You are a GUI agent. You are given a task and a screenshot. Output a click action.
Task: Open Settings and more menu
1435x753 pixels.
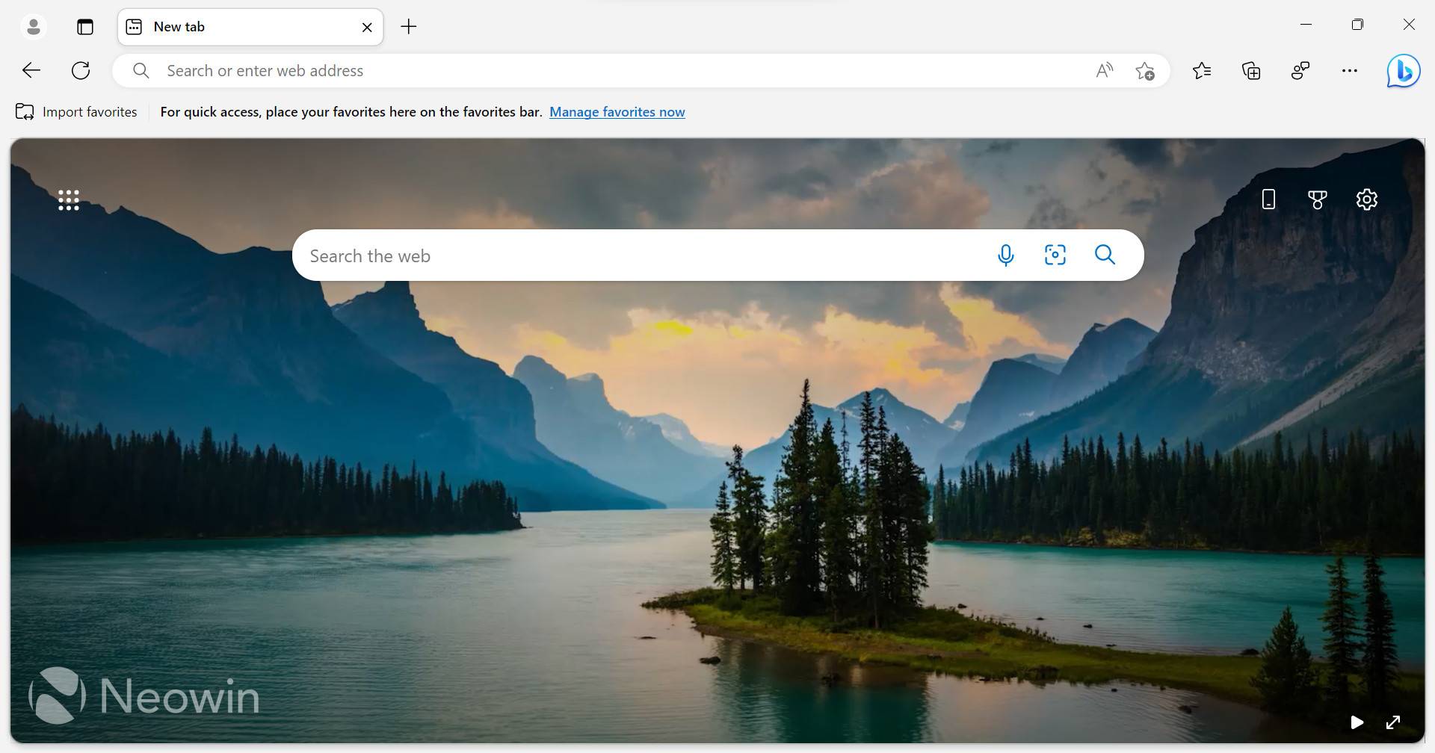[1350, 70]
